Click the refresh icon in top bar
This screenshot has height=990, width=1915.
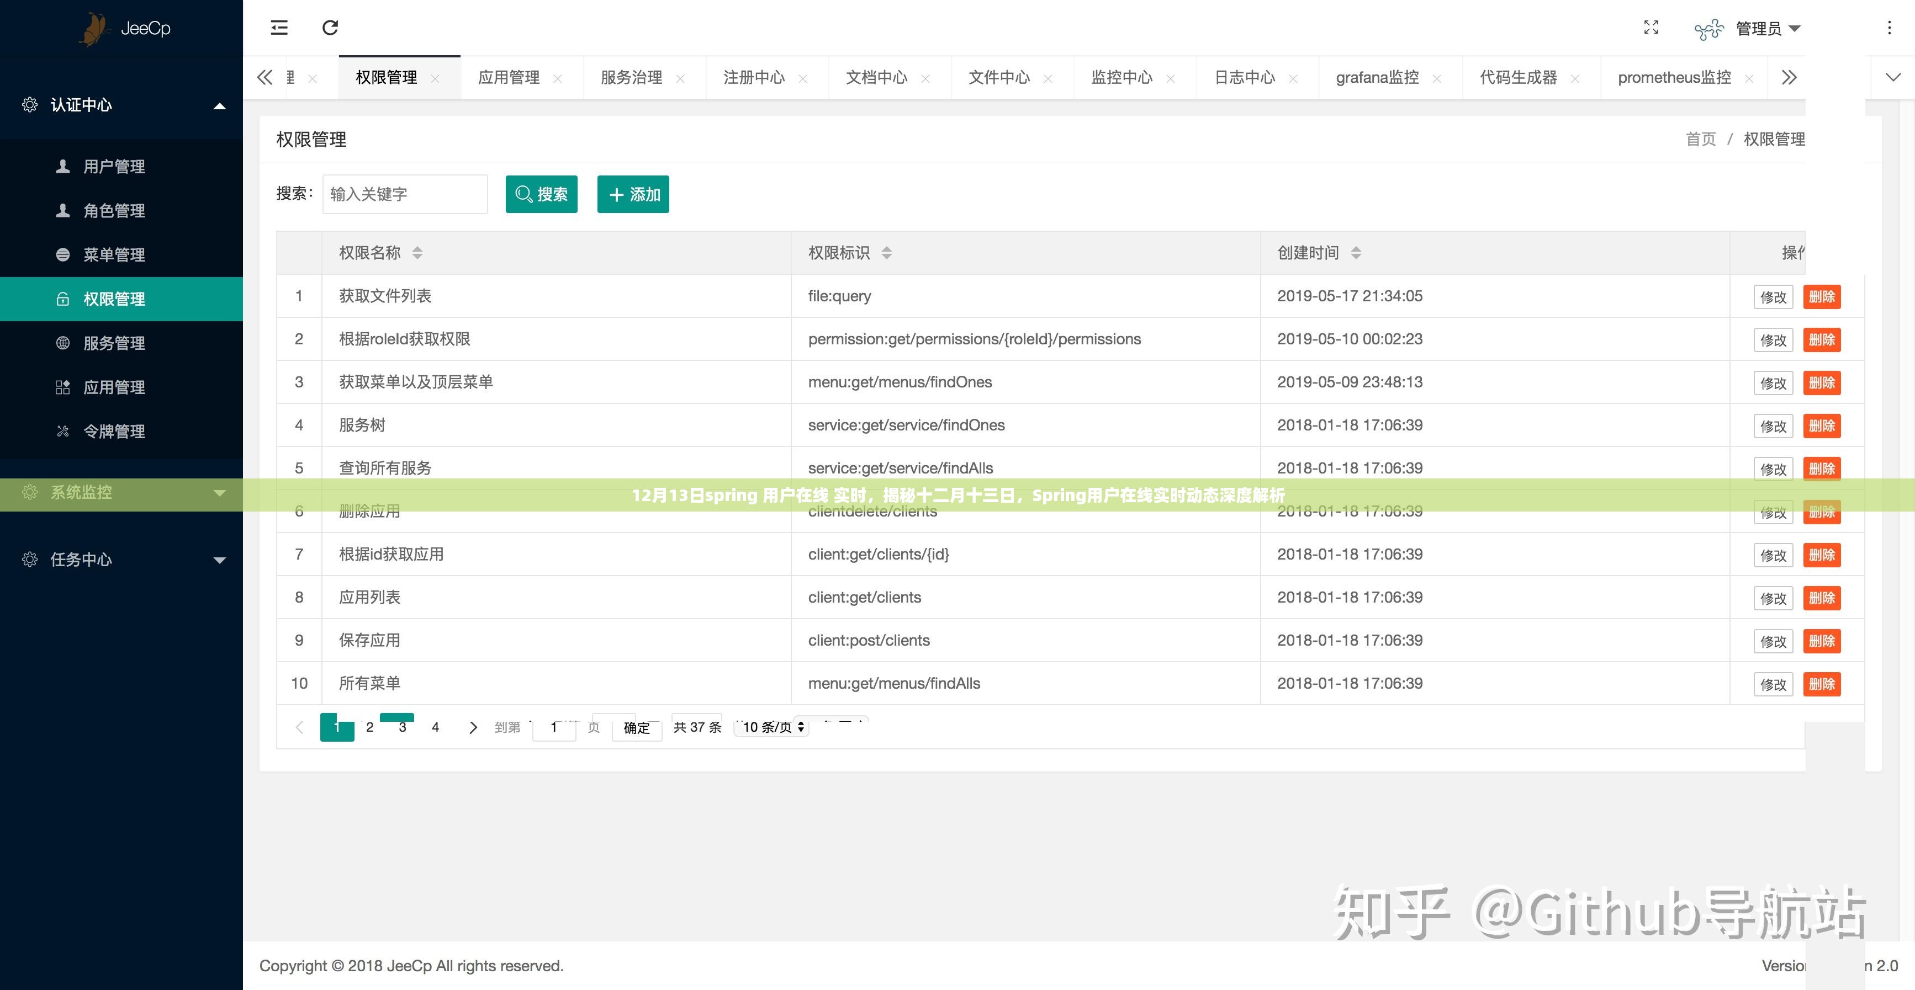(330, 28)
